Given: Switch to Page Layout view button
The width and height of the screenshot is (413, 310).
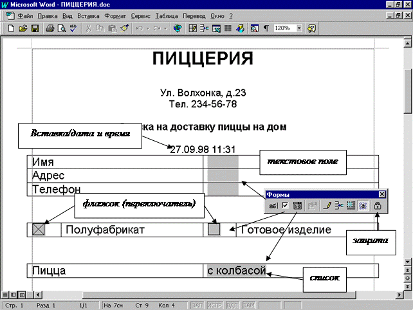Looking at the screenshot, I should [x=23, y=295].
